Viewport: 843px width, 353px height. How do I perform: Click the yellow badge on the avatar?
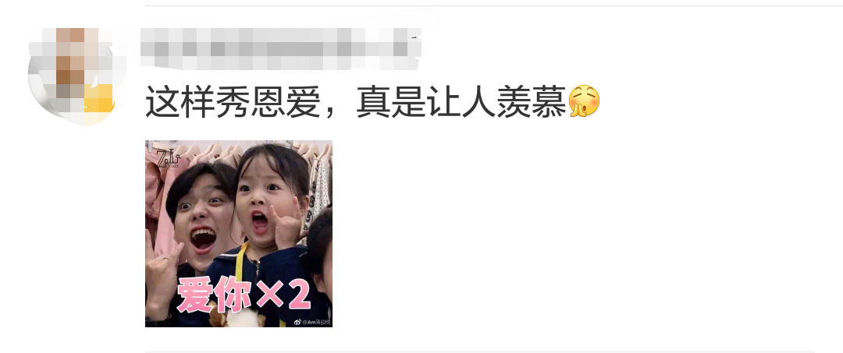click(99, 98)
